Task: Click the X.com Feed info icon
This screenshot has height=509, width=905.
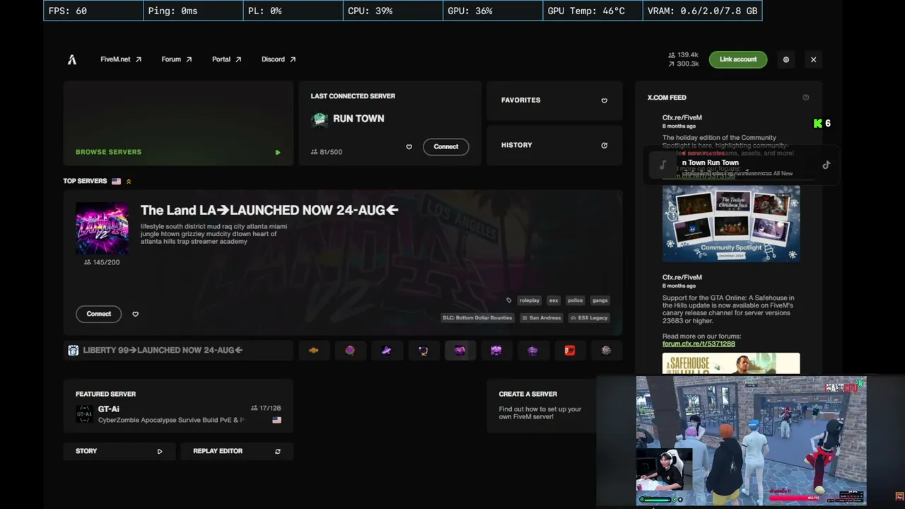Action: point(805,98)
